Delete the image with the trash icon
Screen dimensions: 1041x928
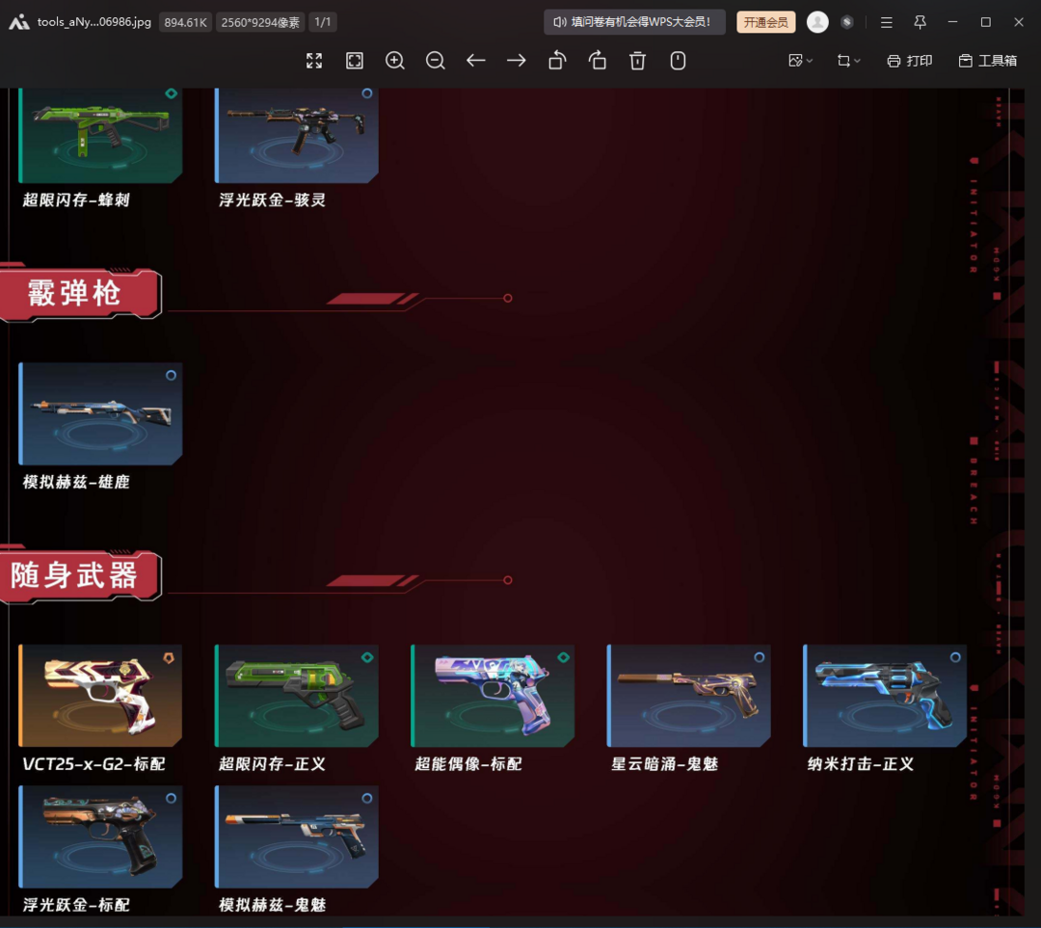pyautogui.click(x=637, y=61)
